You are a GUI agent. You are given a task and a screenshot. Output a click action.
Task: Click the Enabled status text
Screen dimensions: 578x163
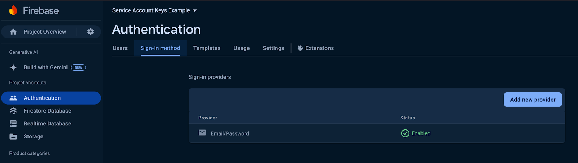[421, 133]
